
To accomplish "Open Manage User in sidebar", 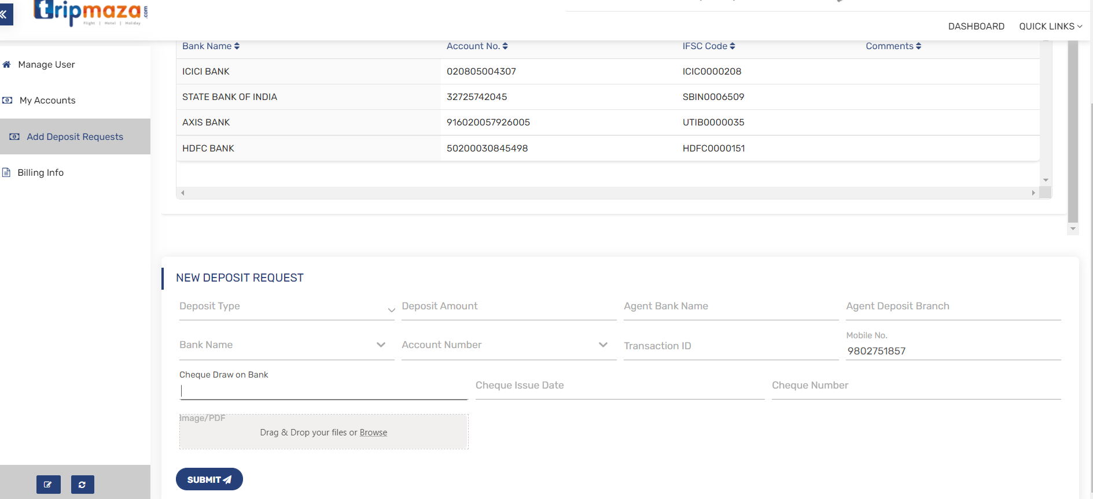I will click(x=46, y=65).
